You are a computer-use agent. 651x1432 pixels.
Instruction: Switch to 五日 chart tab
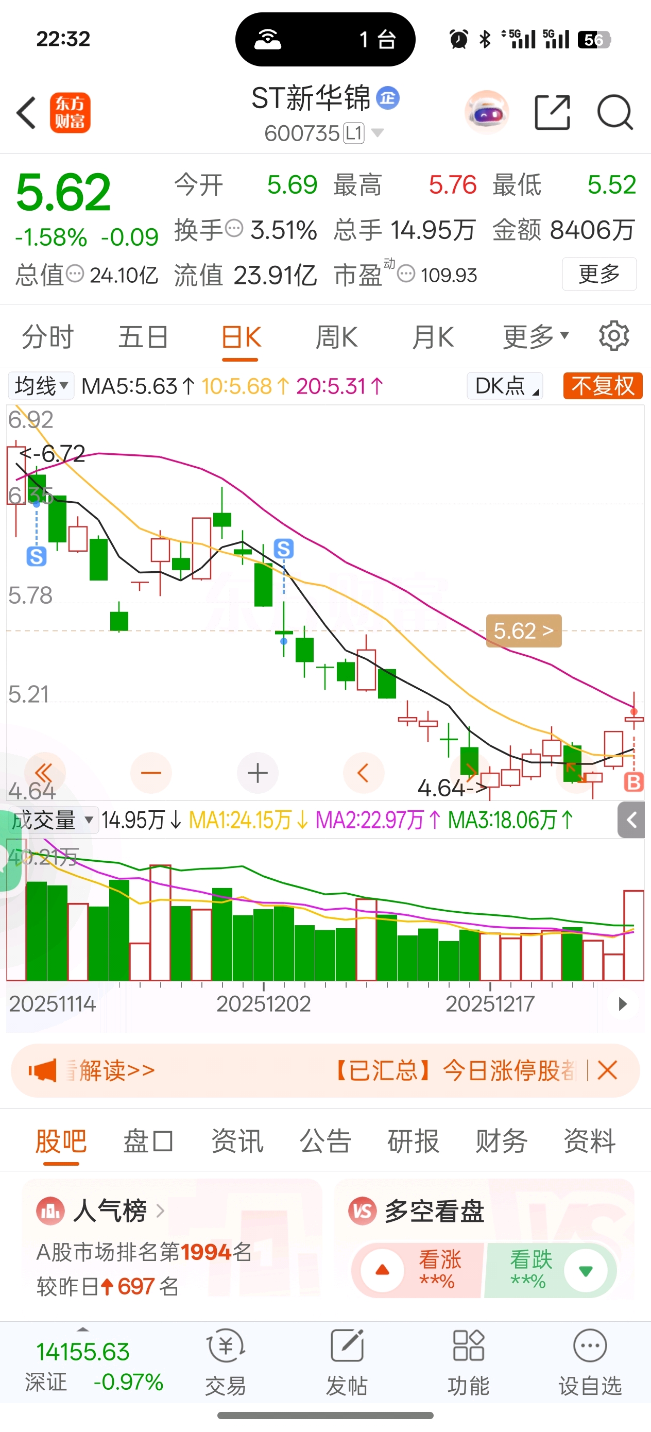143,337
